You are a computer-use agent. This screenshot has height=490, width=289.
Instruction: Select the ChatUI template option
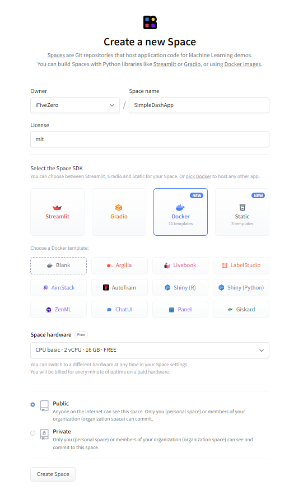click(x=119, y=309)
